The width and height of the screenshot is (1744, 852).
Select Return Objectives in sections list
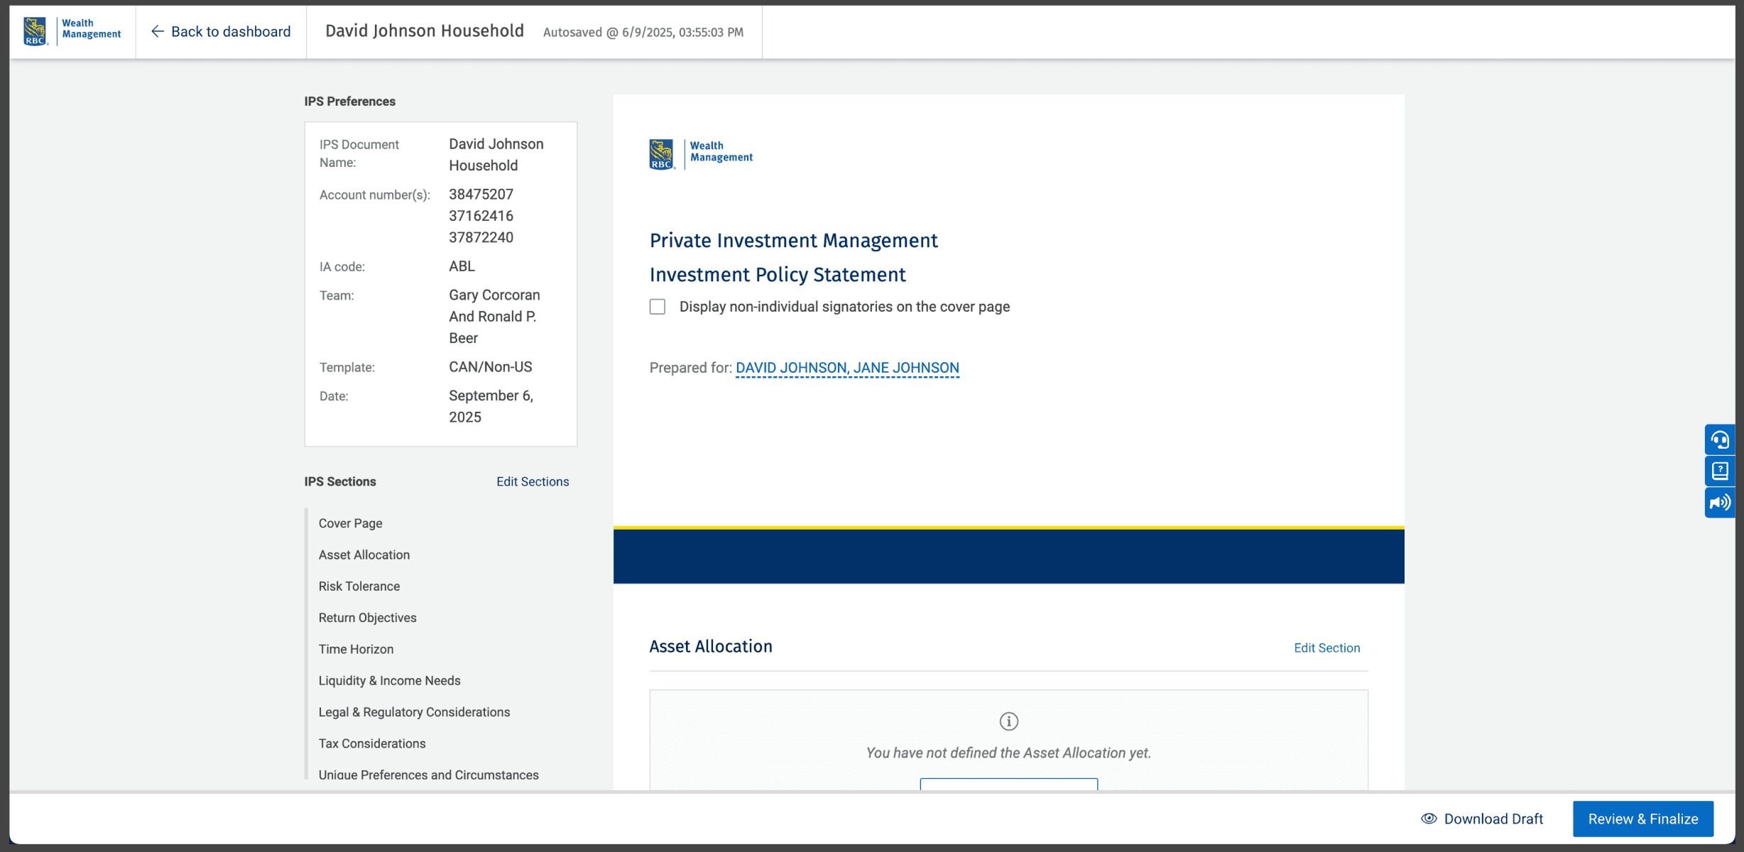367,618
